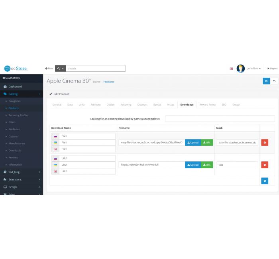
Task: Select the Downloads tab
Action: [187, 104]
